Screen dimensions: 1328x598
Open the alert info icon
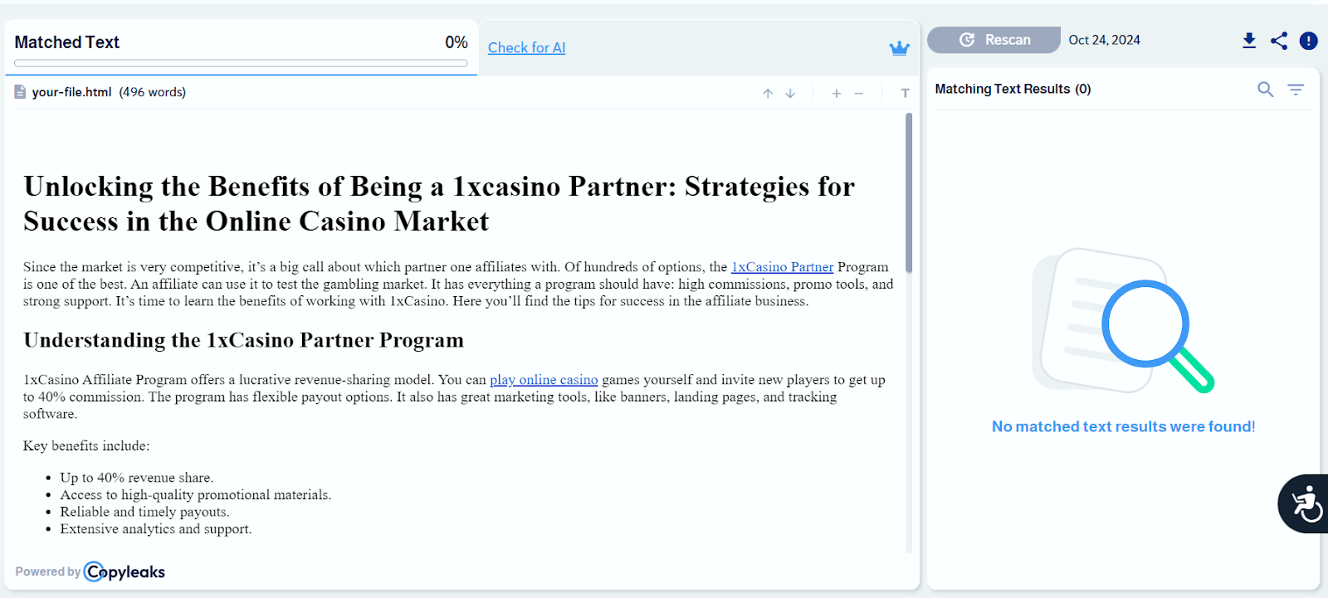click(x=1309, y=41)
